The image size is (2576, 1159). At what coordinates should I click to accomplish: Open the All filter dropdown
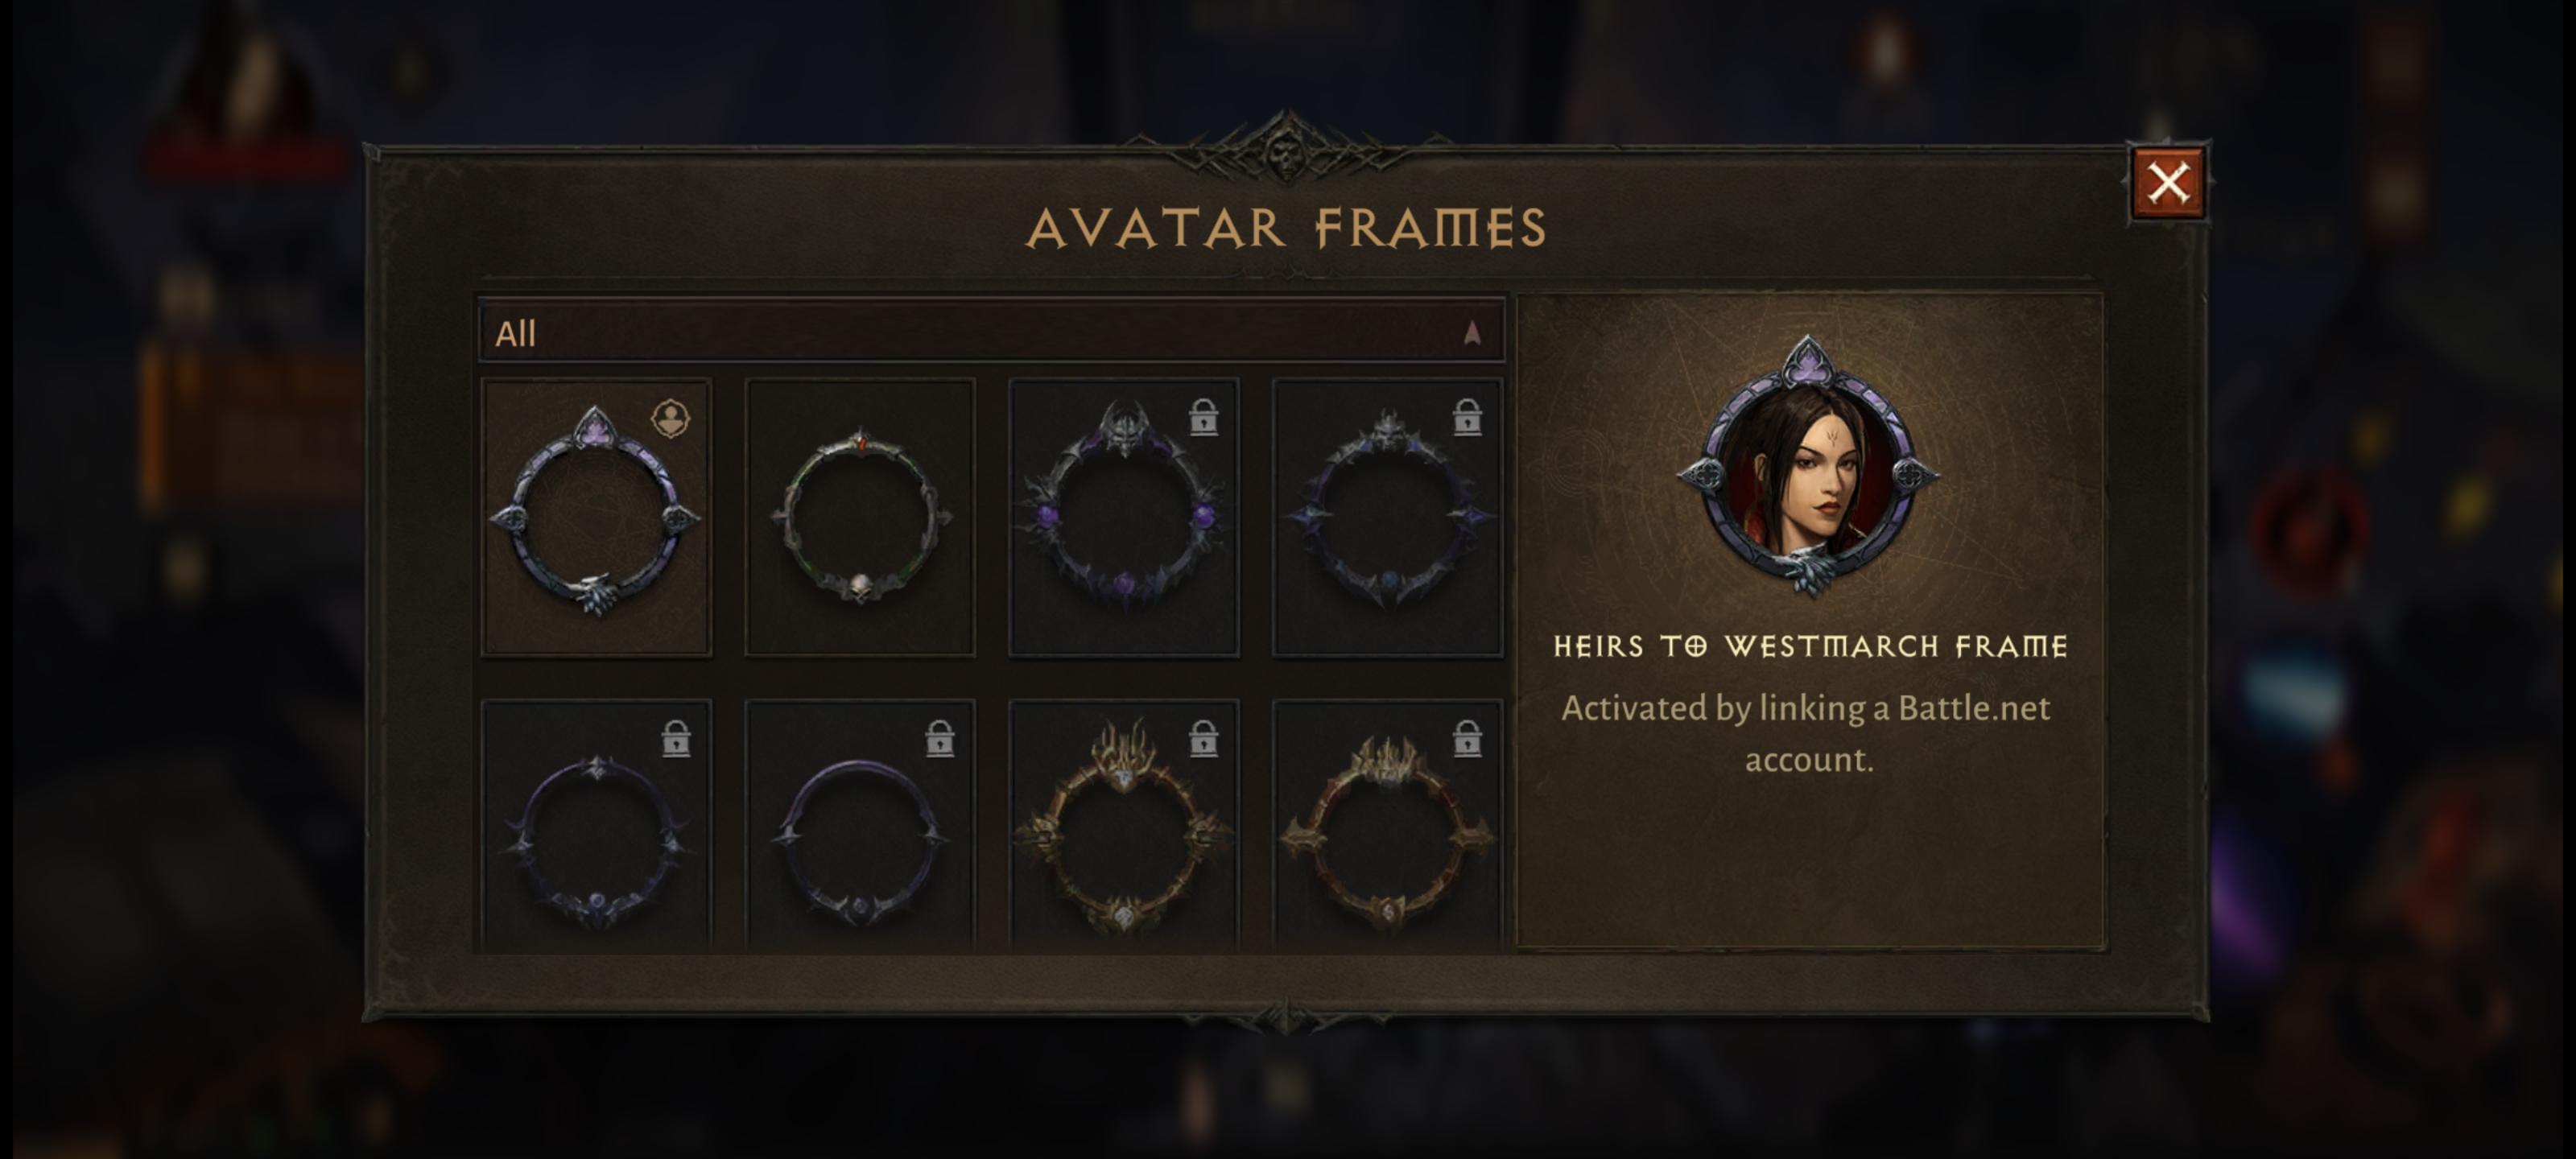tap(992, 332)
